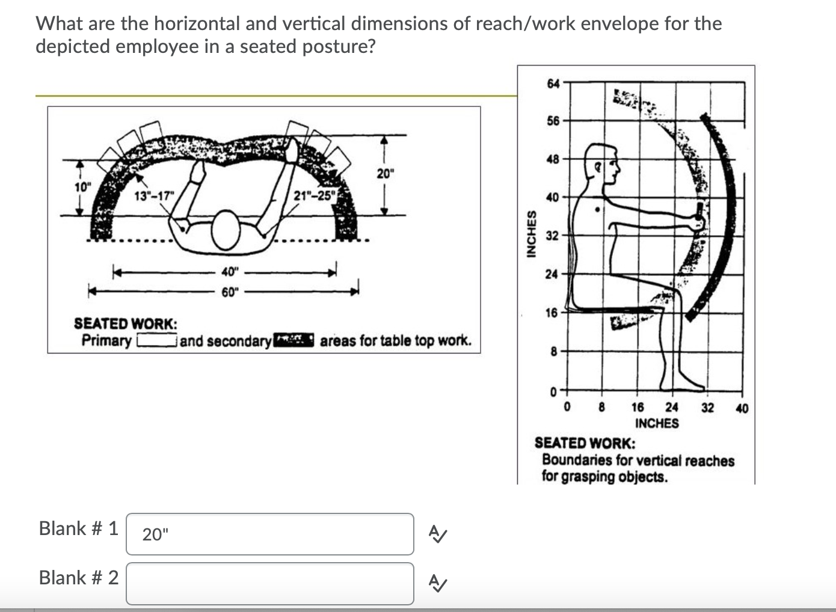This screenshot has height=612, width=836.
Task: Click the 20 inch vertical dimension arrow
Action: click(385, 174)
